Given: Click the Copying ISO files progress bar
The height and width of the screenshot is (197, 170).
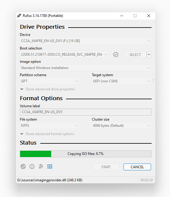Looking at the screenshot, I should [x=85, y=154].
